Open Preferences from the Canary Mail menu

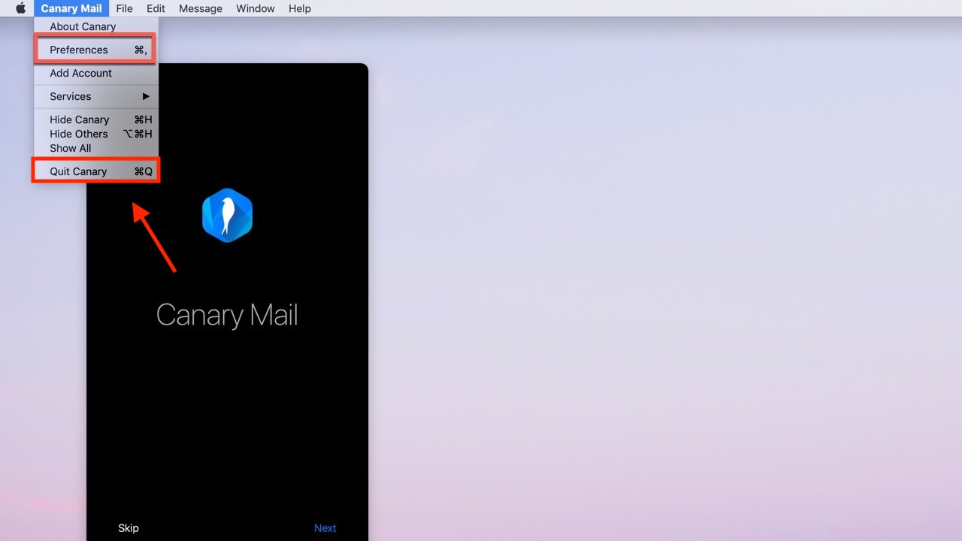click(96, 50)
